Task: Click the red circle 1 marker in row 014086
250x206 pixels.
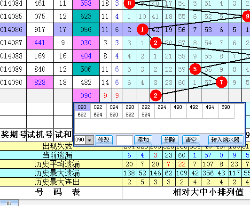Action: coord(142,29)
